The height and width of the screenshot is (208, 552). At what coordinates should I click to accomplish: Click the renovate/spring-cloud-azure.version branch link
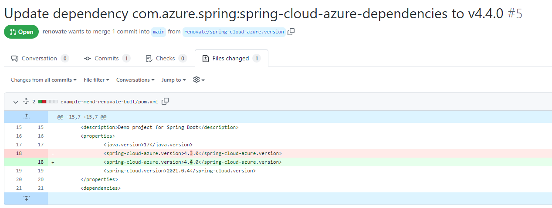[234, 32]
